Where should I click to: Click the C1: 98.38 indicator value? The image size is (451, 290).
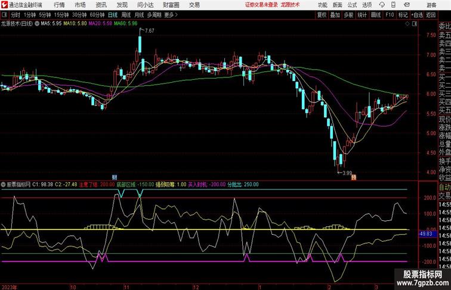[42, 185]
